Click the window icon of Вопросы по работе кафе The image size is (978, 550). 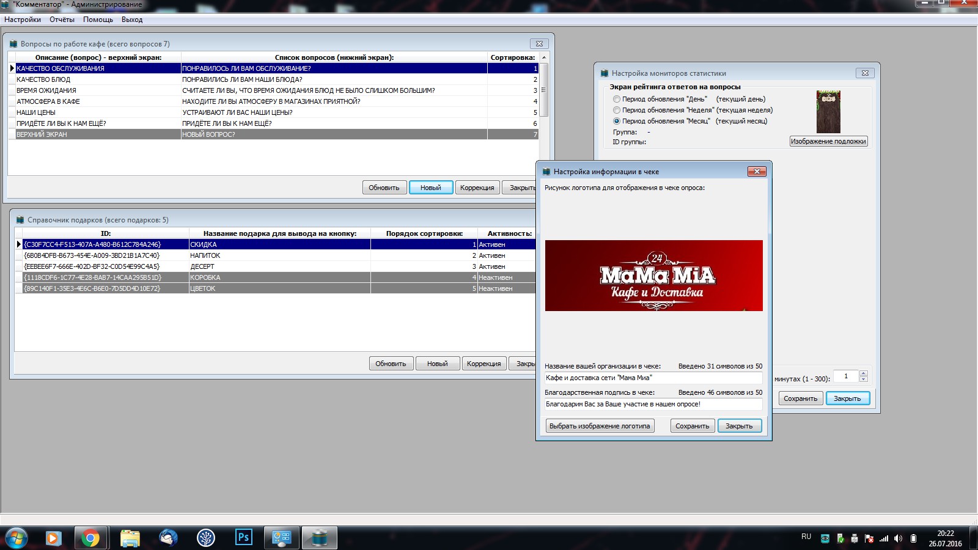pos(13,44)
